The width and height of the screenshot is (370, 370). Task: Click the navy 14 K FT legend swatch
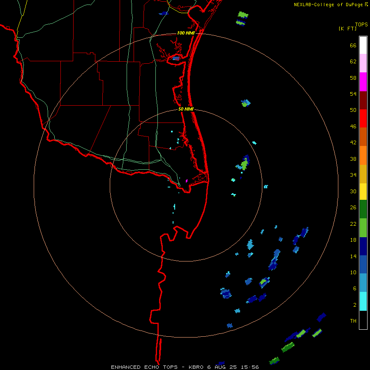point(363,246)
